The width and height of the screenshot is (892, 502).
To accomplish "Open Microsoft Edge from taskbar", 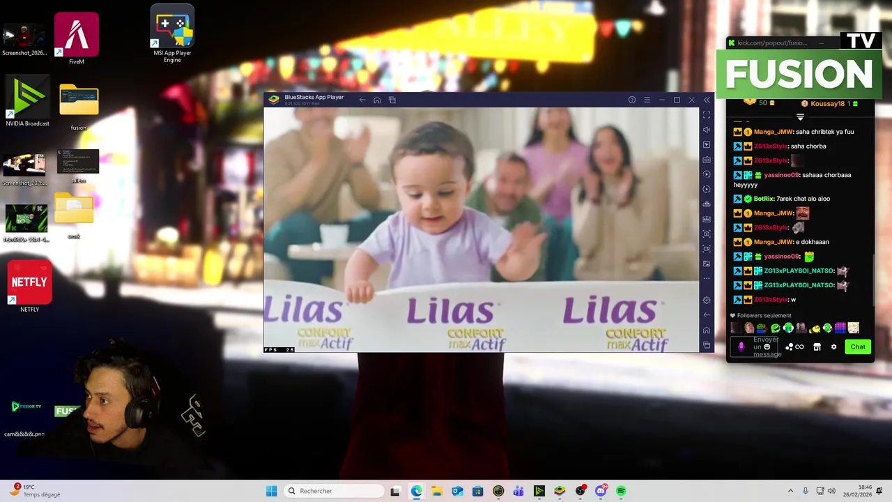I will pyautogui.click(x=416, y=491).
